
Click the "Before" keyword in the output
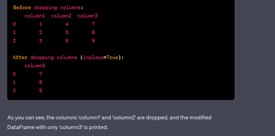(x=22, y=7)
